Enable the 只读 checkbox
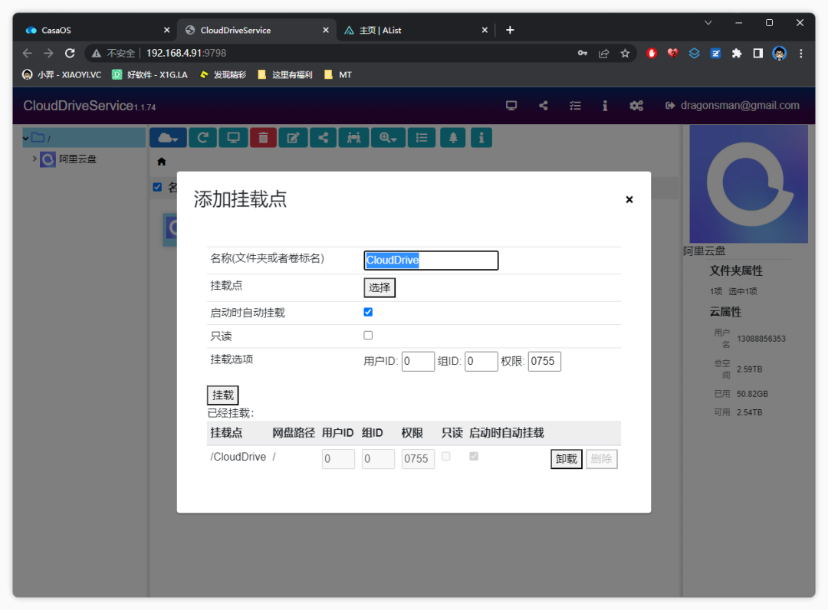This screenshot has width=828, height=610. [368, 336]
